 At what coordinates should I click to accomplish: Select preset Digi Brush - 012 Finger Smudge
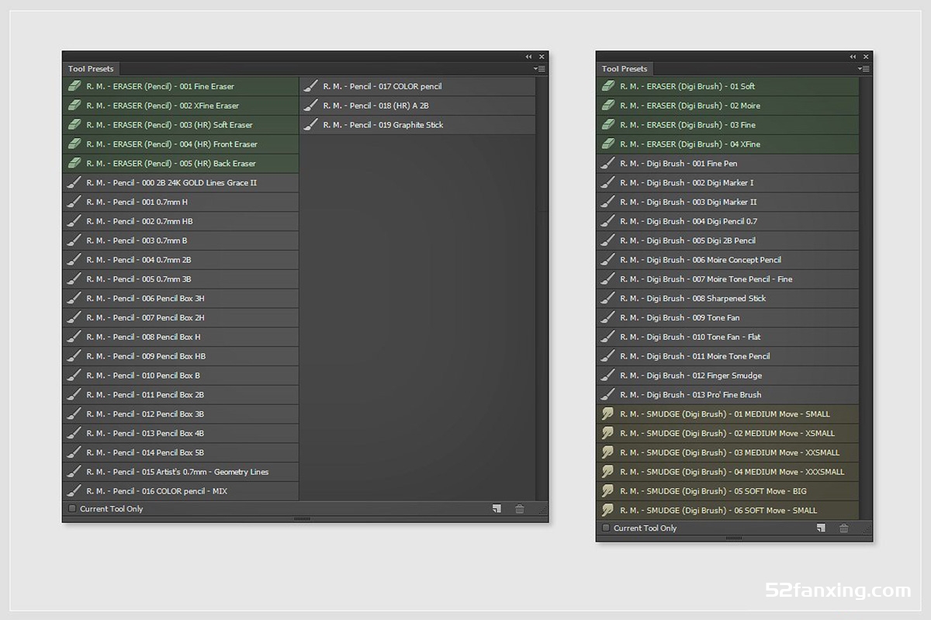pos(728,376)
